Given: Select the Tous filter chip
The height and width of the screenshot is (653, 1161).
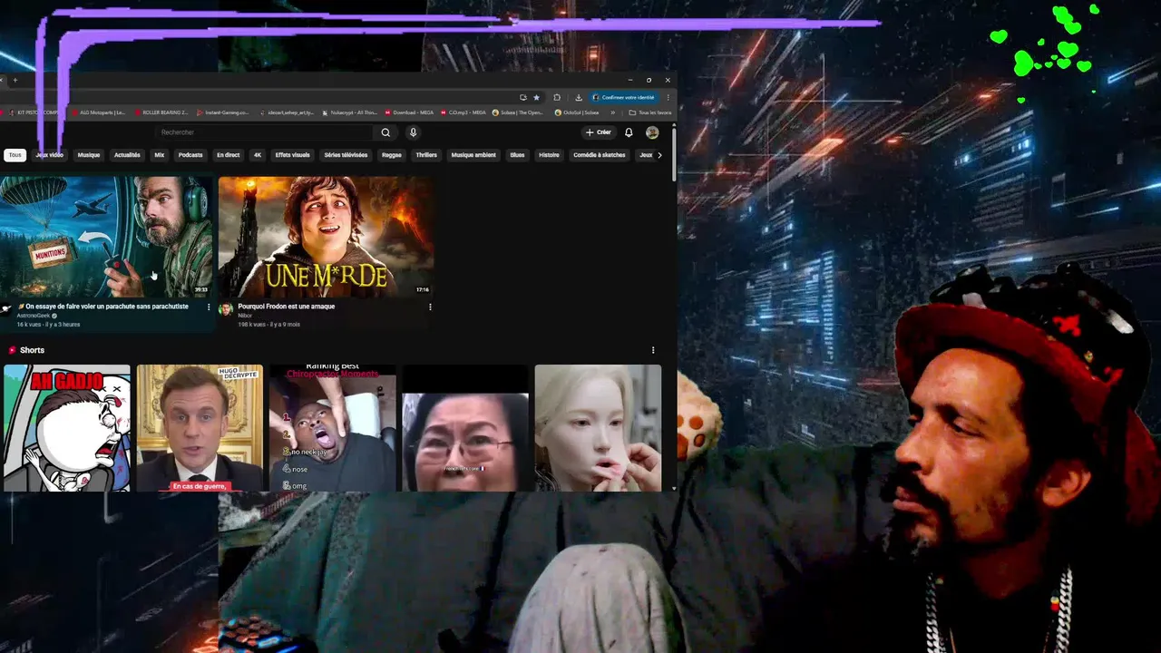Looking at the screenshot, I should (15, 155).
